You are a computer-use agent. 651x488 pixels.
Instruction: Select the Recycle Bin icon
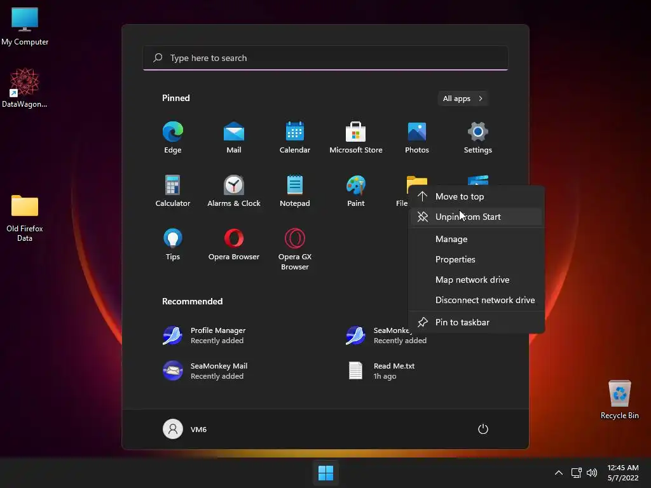pyautogui.click(x=619, y=400)
